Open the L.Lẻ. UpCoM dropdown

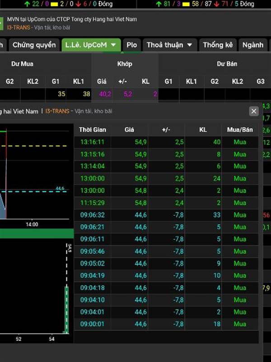92,45
